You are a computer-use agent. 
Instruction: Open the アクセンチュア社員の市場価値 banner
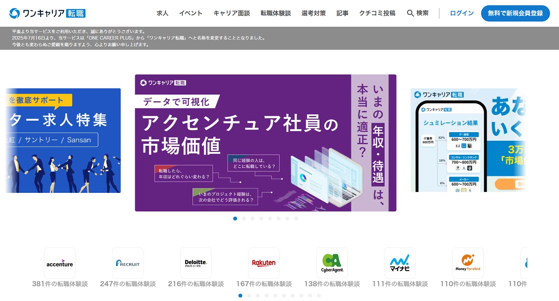pos(266,143)
